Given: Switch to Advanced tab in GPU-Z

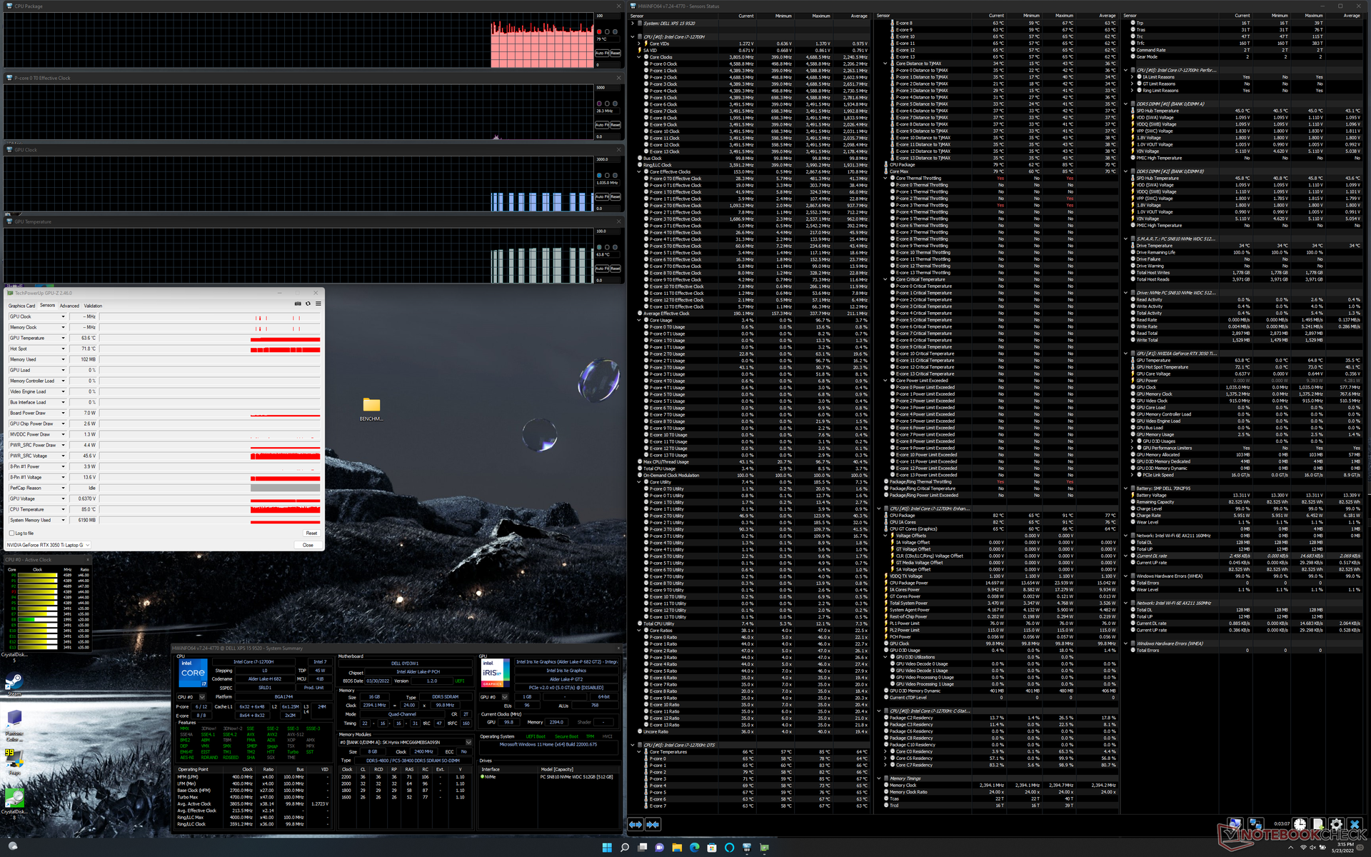Looking at the screenshot, I should tap(69, 306).
